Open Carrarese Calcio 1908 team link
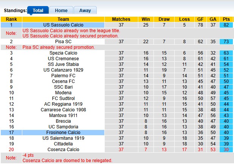234x164 pixels. click(x=63, y=110)
